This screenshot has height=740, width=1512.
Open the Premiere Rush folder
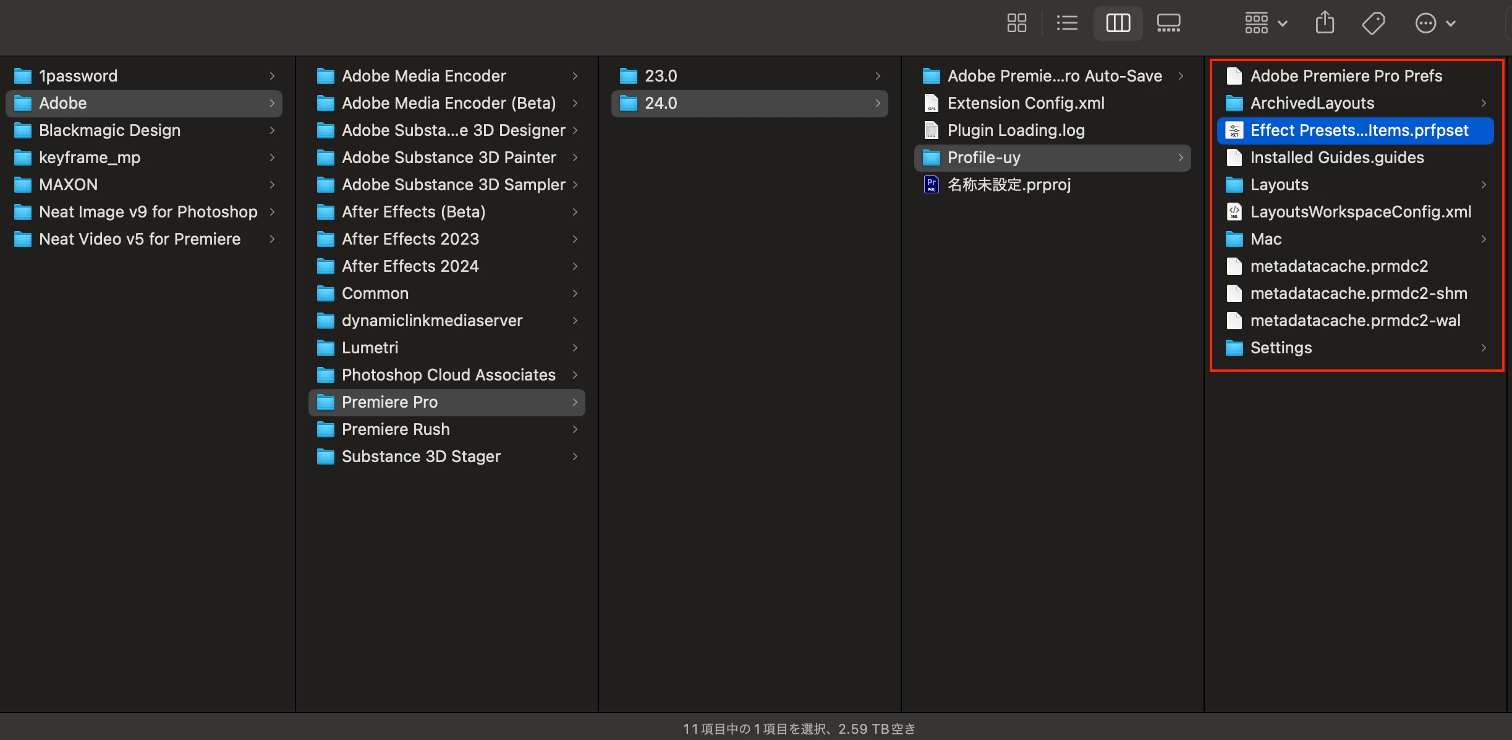click(x=396, y=429)
